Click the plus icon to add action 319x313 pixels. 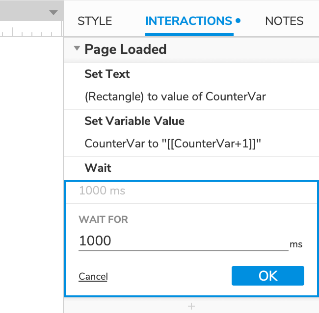point(191,306)
